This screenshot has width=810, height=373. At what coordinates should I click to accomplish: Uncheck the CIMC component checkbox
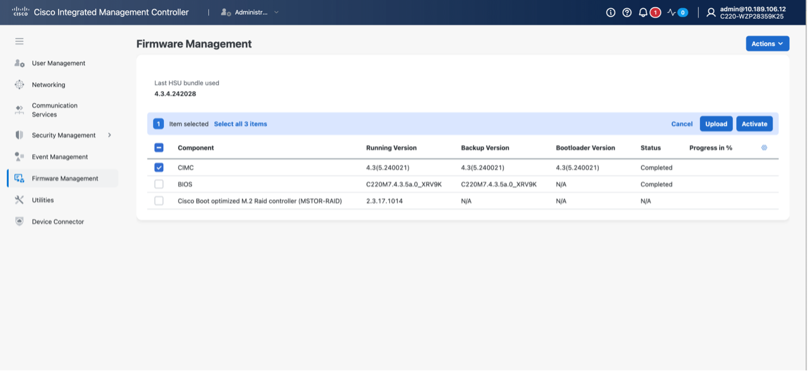(x=159, y=168)
